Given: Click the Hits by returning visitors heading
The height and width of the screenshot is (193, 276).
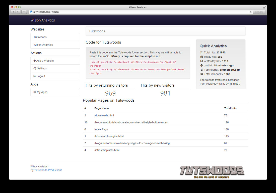Looking at the screenshot, I should pos(107,85).
